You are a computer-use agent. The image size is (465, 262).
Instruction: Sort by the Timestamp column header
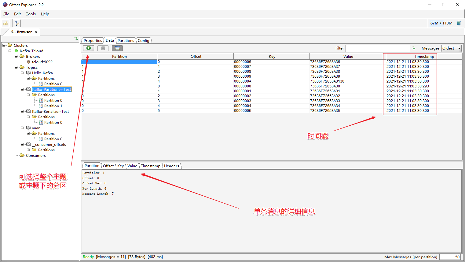click(x=424, y=56)
